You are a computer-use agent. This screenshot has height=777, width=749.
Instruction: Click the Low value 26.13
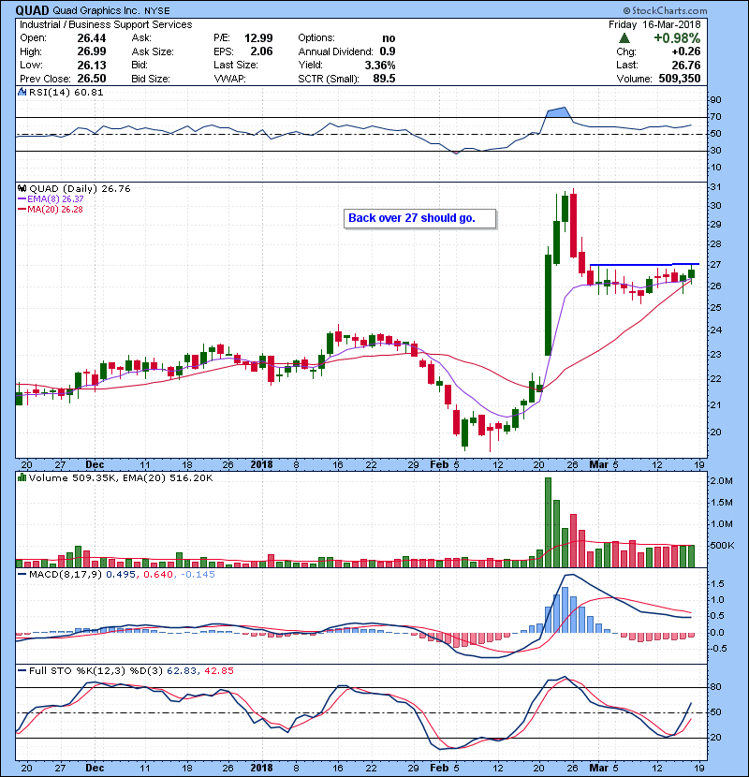[x=91, y=65]
